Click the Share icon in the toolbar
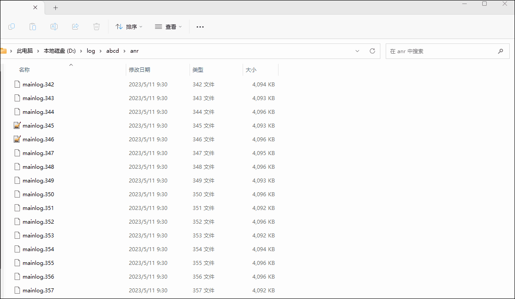Viewport: 515px width, 299px height. point(75,27)
